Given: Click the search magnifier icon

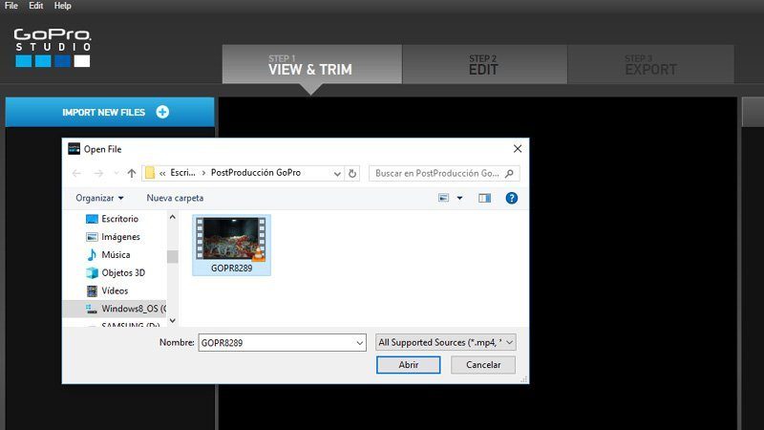Looking at the screenshot, I should (x=510, y=173).
